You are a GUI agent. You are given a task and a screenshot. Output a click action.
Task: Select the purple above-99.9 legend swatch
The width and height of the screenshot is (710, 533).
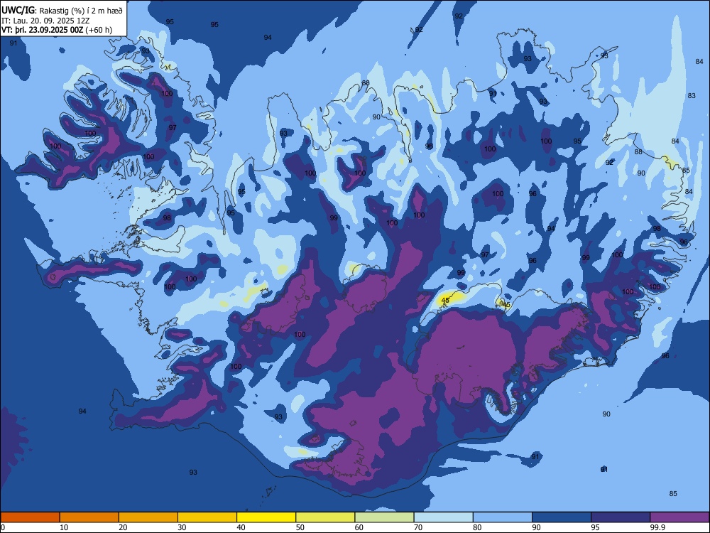pos(679,517)
